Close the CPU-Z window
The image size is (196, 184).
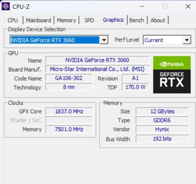click(188, 6)
